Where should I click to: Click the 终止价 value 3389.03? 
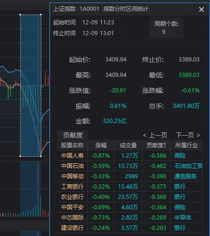189,60
